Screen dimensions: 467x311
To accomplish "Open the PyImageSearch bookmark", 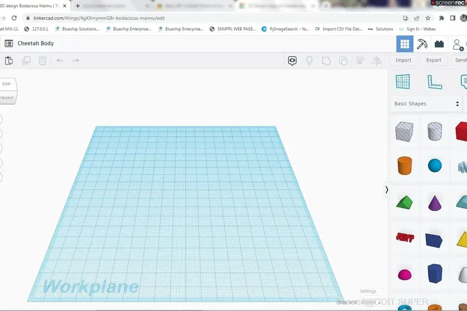I will click(x=285, y=29).
